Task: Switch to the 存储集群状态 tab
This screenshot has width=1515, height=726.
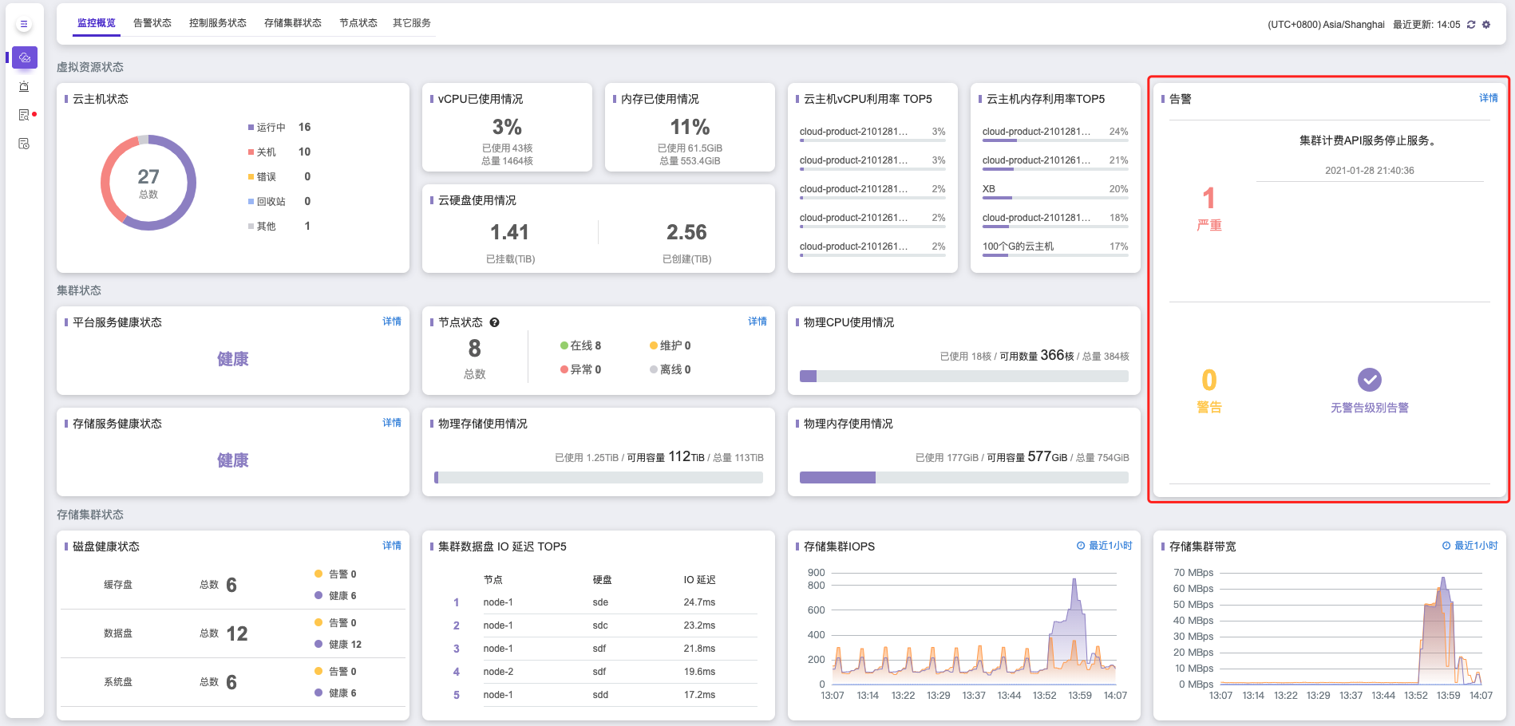Action: tap(293, 23)
